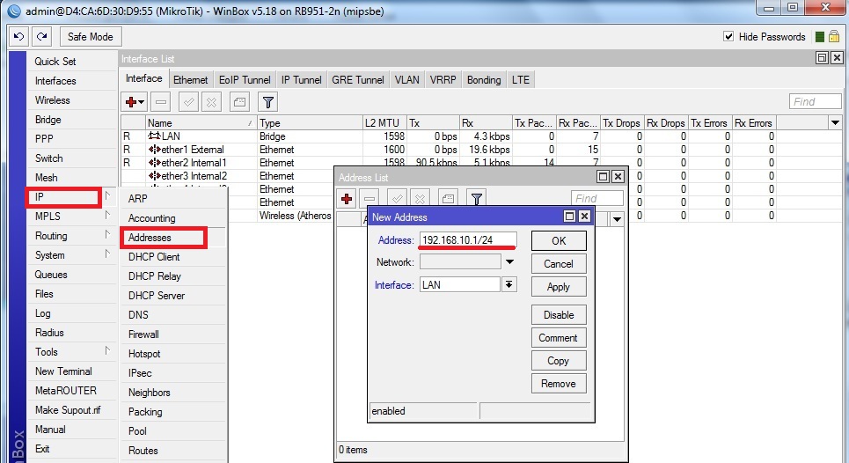Click Apply in New Address dialog
Image resolution: width=849 pixels, height=463 pixels.
click(x=559, y=286)
